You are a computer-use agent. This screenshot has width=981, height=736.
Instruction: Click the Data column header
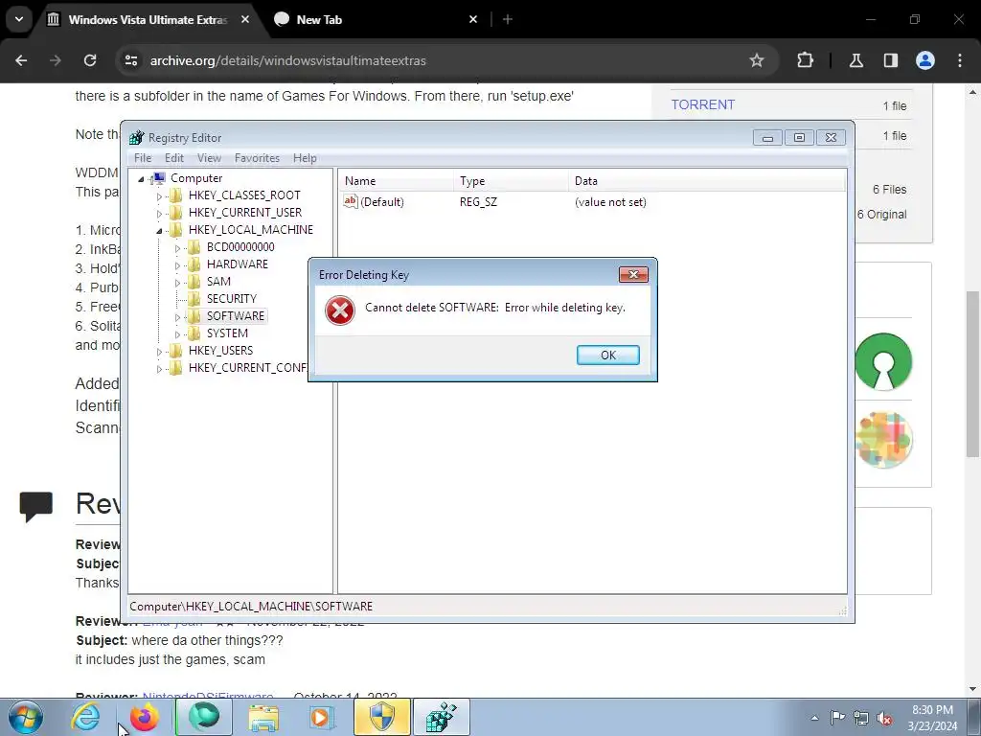[x=707, y=181]
